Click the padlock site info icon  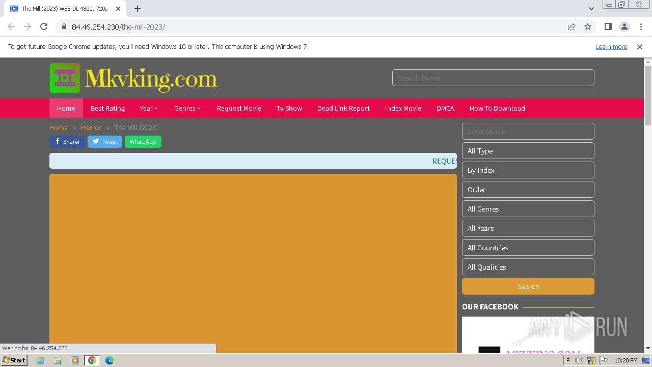point(64,27)
